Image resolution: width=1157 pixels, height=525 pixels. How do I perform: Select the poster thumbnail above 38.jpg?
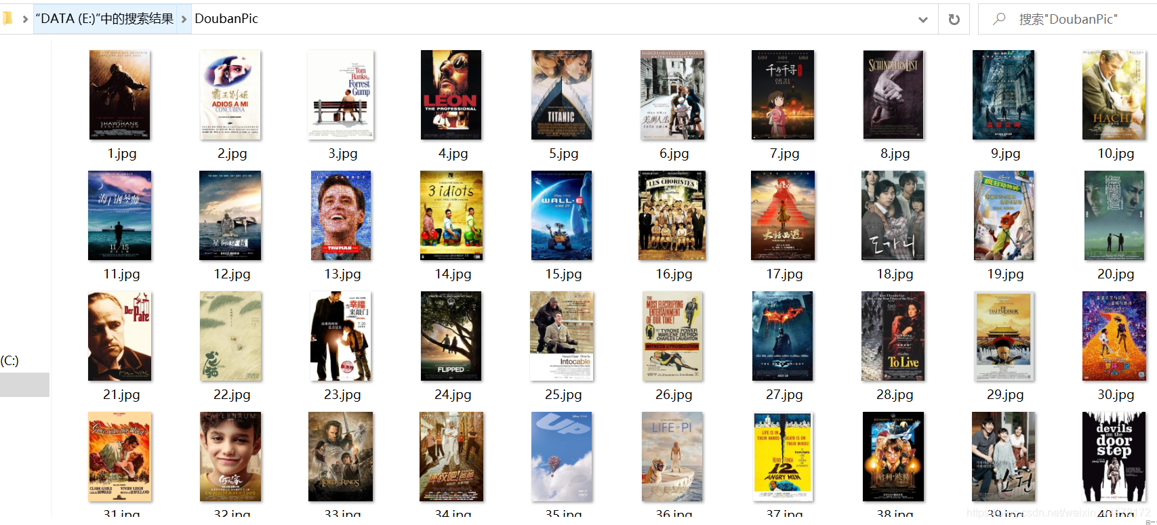[x=893, y=457]
